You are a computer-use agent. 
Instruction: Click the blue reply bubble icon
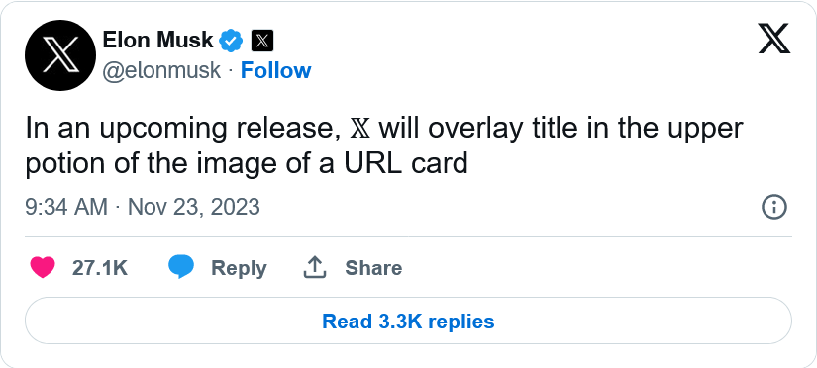click(181, 267)
